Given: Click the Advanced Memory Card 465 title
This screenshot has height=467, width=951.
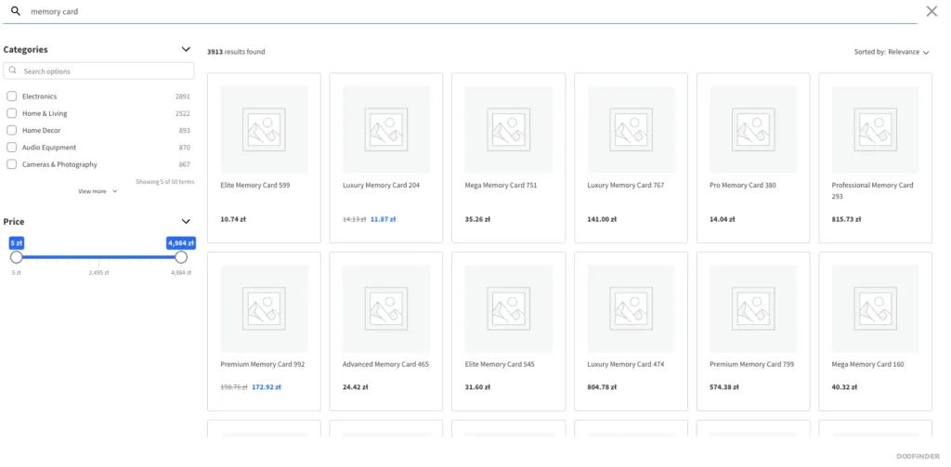Looking at the screenshot, I should [x=385, y=365].
